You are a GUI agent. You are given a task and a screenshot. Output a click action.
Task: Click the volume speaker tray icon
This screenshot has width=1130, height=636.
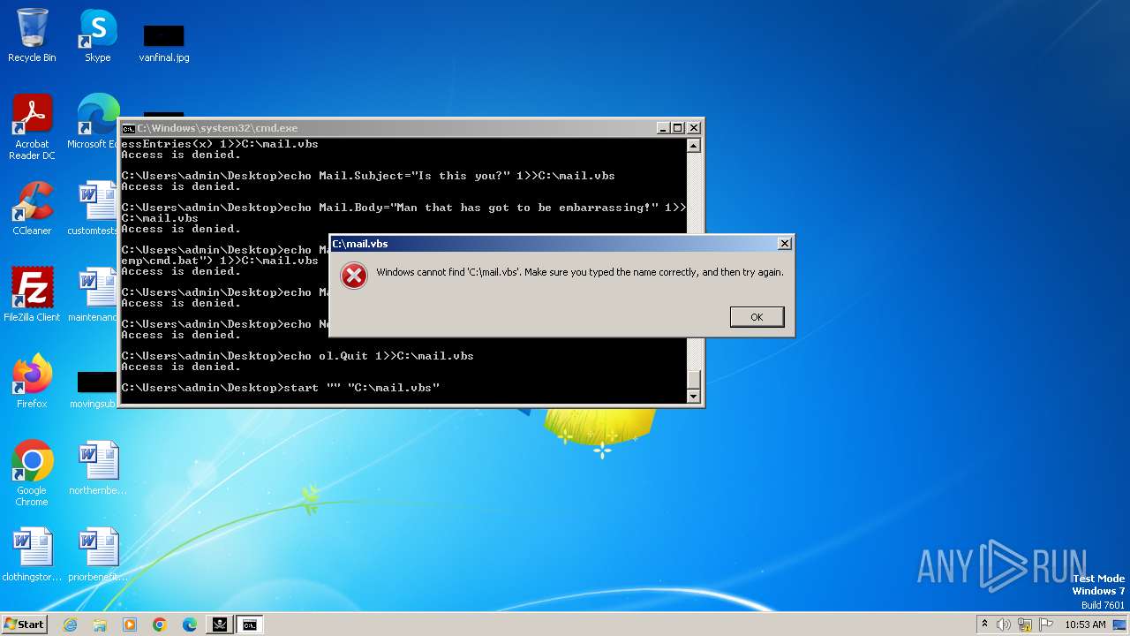coord(1004,625)
